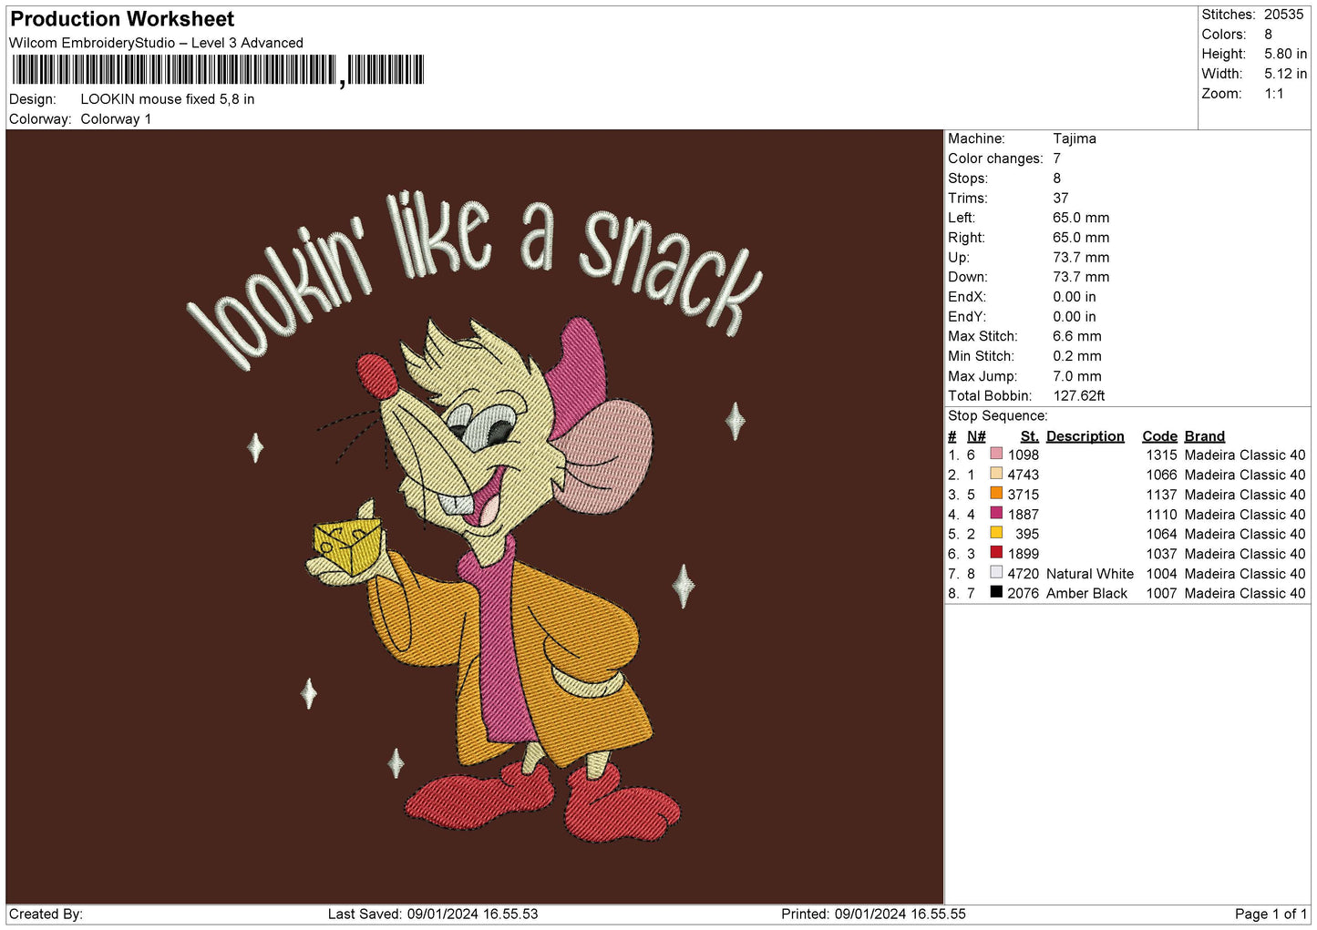Click the 'Created By:' footer label
The height and width of the screenshot is (930, 1317).
[46, 914]
